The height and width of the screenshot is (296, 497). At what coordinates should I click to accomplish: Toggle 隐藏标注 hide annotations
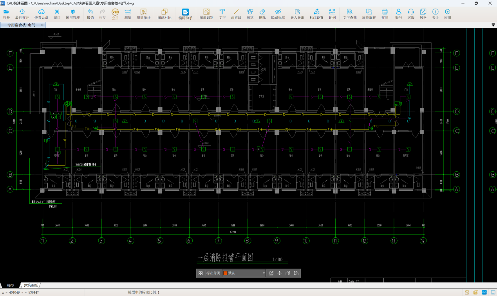278,14
